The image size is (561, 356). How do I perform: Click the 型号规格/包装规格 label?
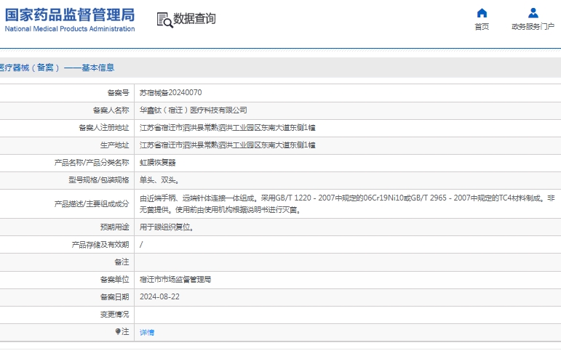point(99,180)
